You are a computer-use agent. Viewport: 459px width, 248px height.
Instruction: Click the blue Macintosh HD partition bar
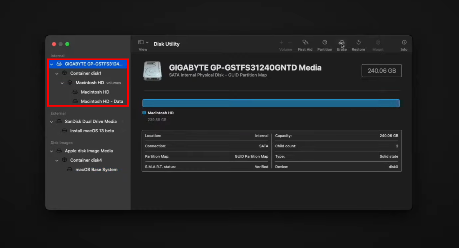[271, 103]
